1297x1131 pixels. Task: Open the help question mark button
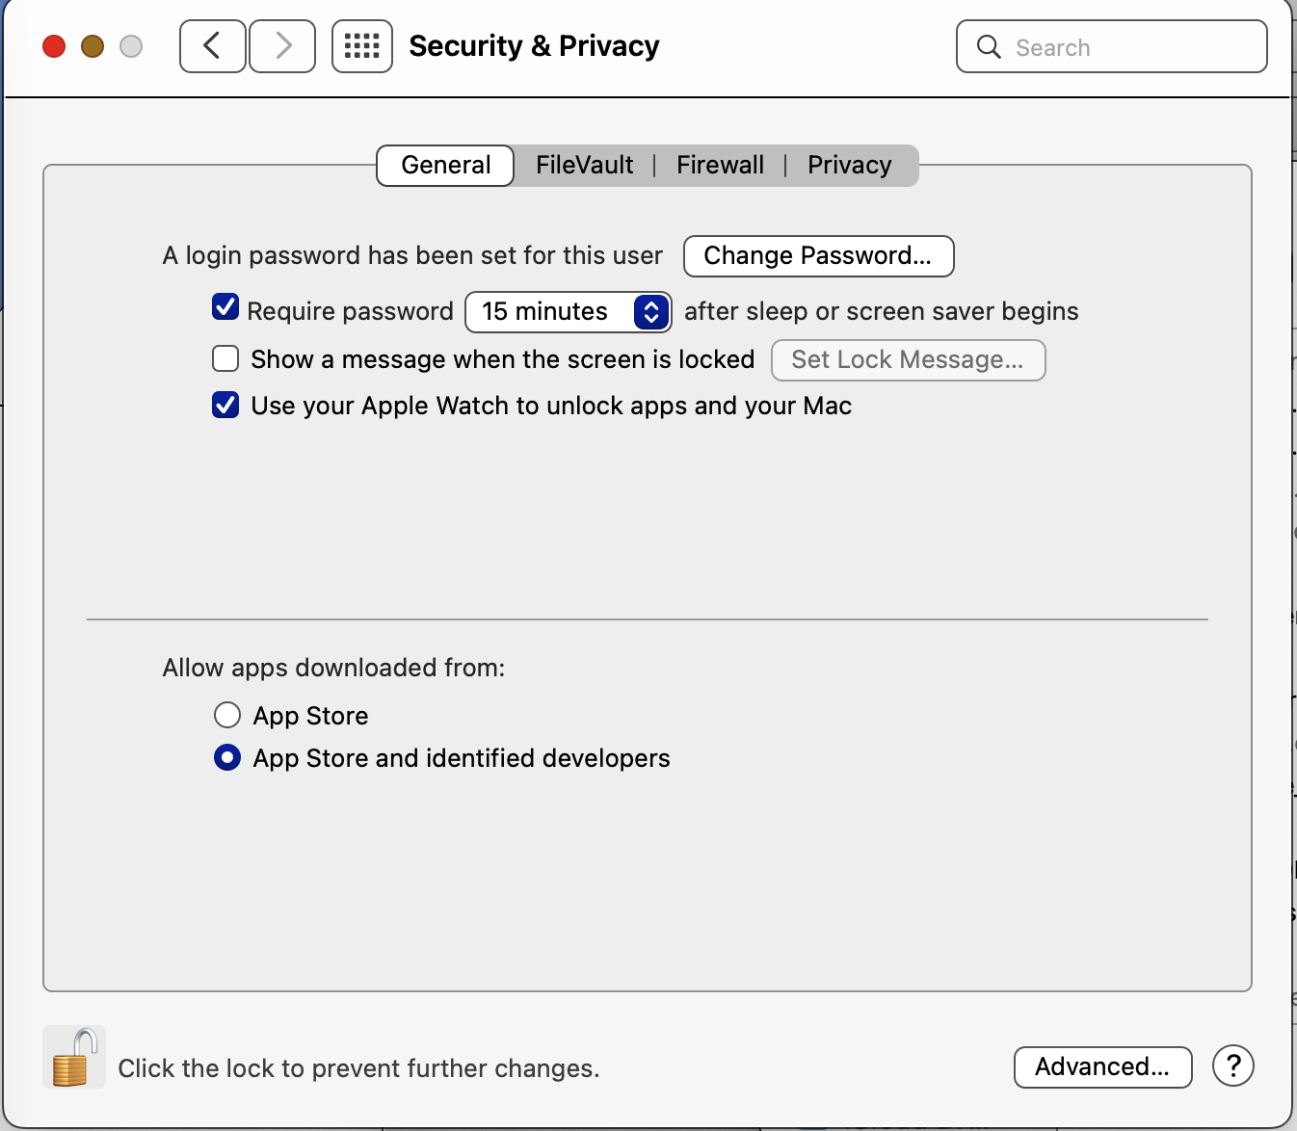click(1232, 1066)
